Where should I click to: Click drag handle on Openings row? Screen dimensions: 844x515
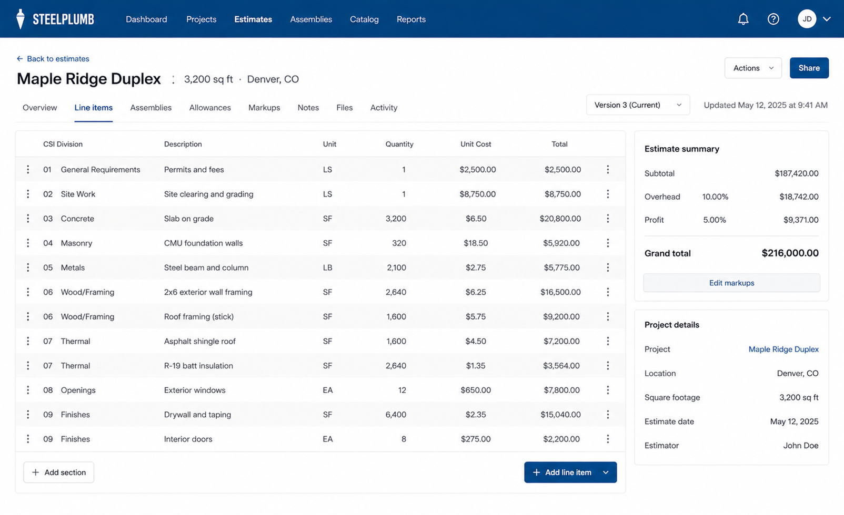click(x=28, y=390)
